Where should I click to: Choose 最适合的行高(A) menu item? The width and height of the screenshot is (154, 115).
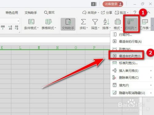(132, 41)
